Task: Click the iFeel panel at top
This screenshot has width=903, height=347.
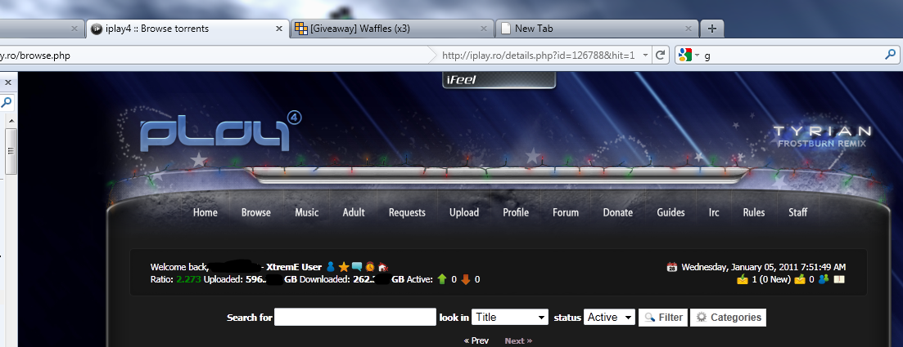Action: pyautogui.click(x=499, y=80)
